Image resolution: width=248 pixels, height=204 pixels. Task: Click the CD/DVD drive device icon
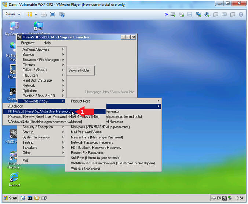pos(181,15)
